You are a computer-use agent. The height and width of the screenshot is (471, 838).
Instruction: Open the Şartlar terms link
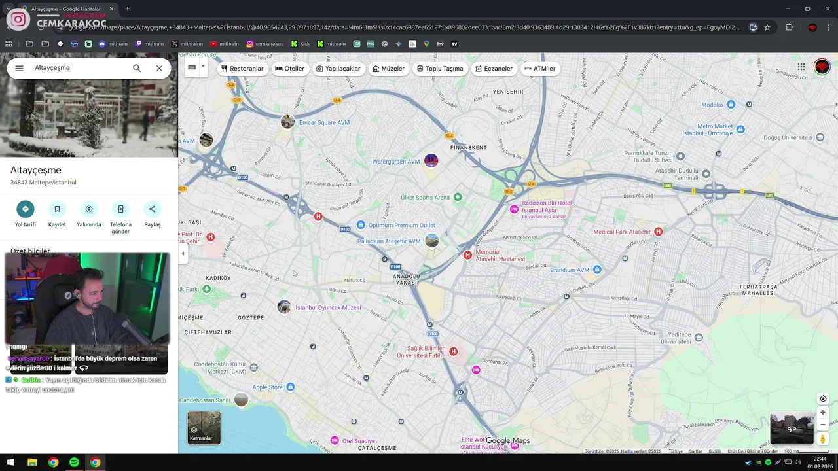click(695, 451)
